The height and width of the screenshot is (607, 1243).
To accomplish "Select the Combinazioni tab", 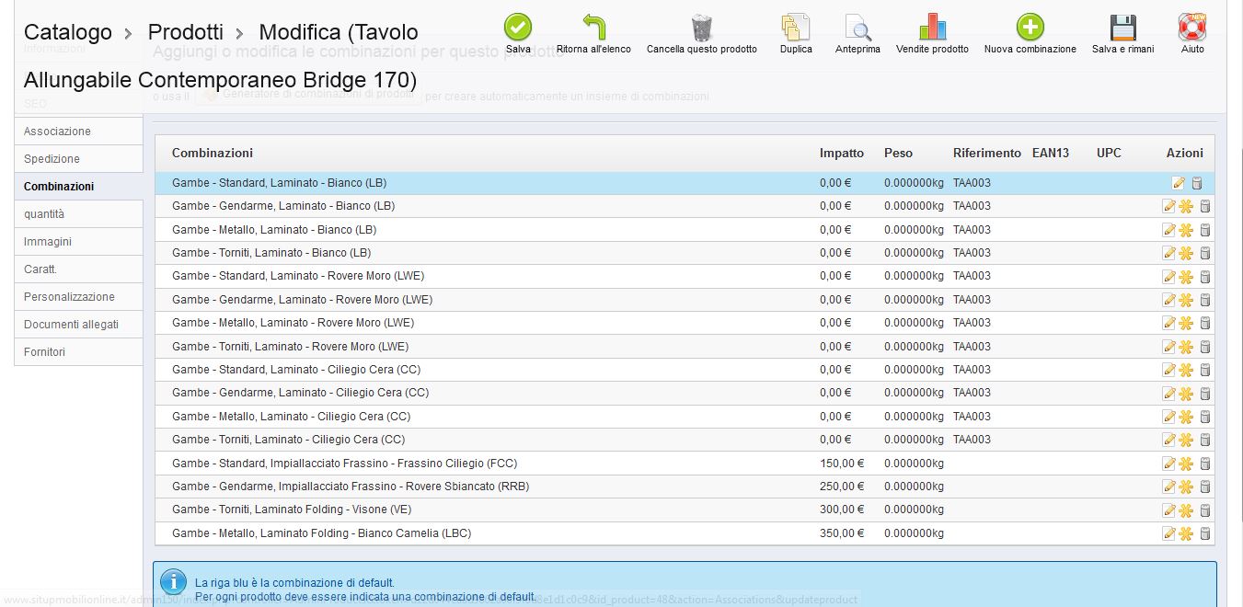I will click(x=78, y=187).
